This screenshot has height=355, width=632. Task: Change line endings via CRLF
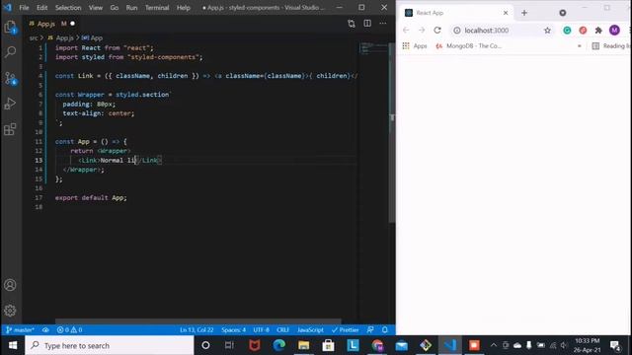(x=283, y=330)
